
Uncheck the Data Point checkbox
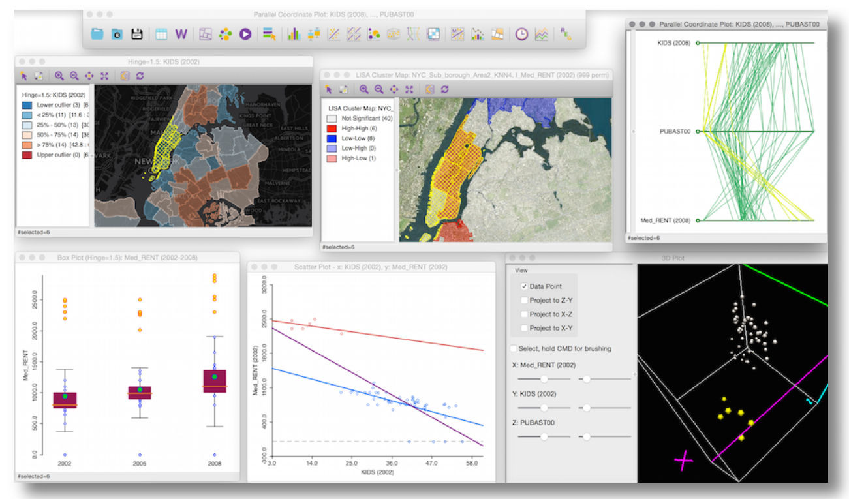tap(524, 286)
